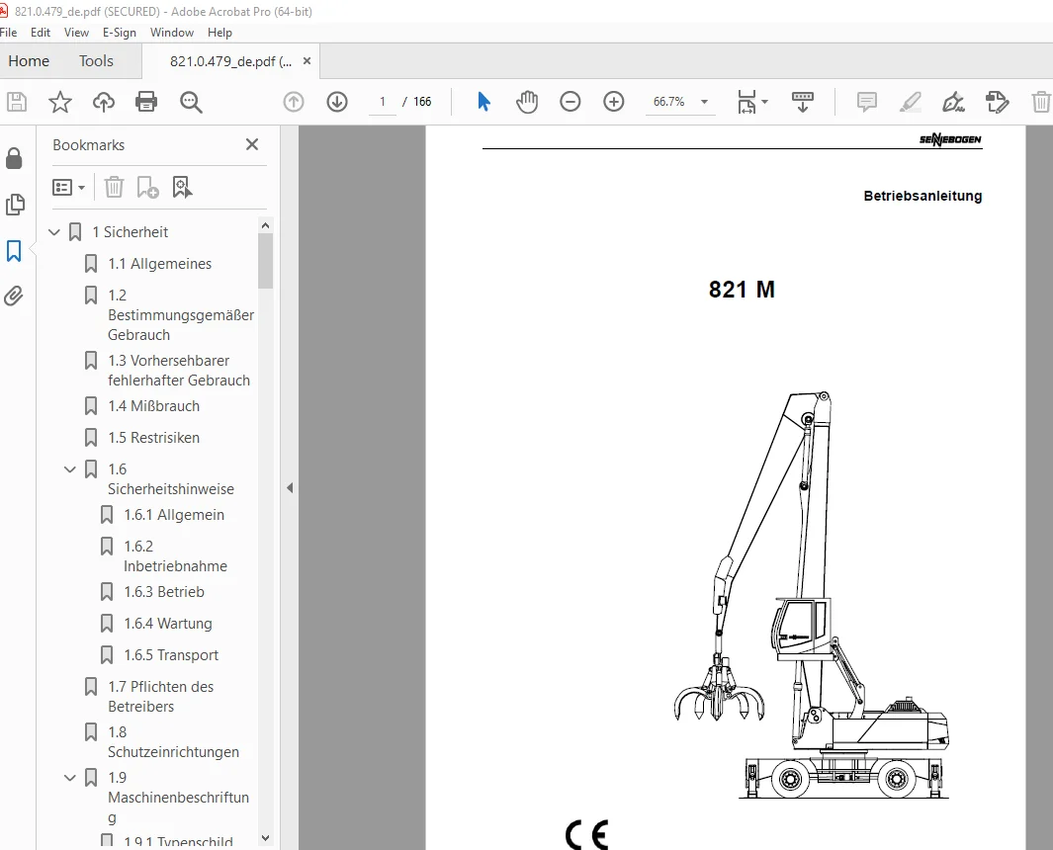The width and height of the screenshot is (1053, 850).
Task: Open the Edit menu
Action: click(41, 33)
